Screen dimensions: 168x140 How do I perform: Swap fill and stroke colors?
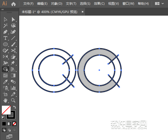point(15,107)
